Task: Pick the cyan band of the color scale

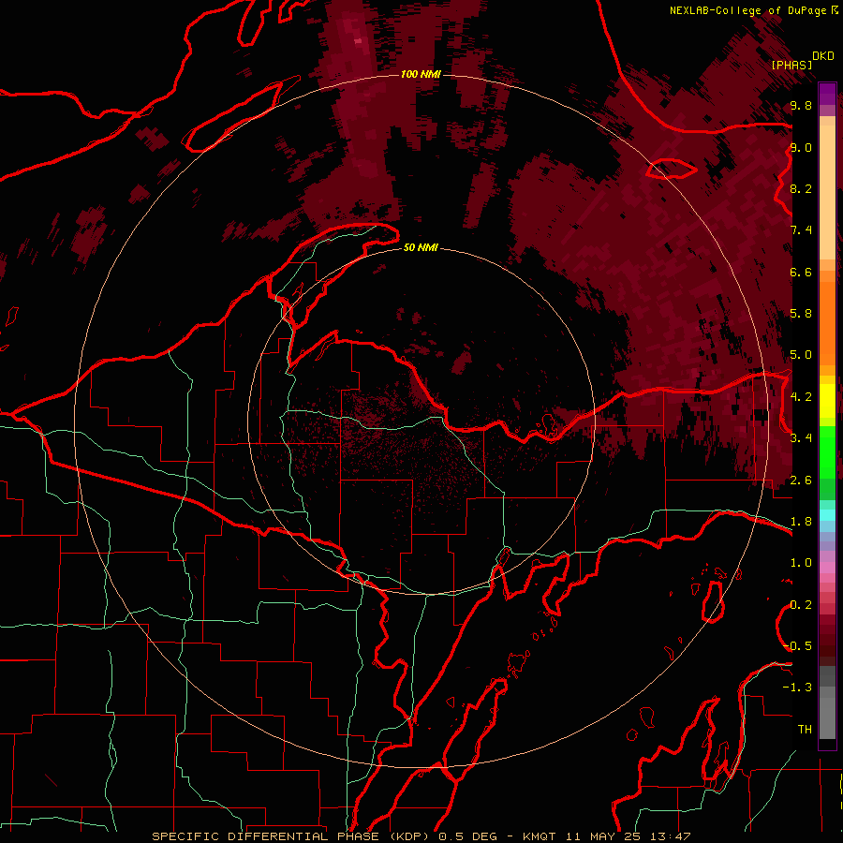Action: pyautogui.click(x=827, y=515)
